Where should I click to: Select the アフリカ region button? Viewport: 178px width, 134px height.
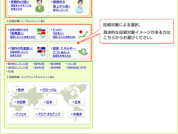pyautogui.click(x=20, y=114)
